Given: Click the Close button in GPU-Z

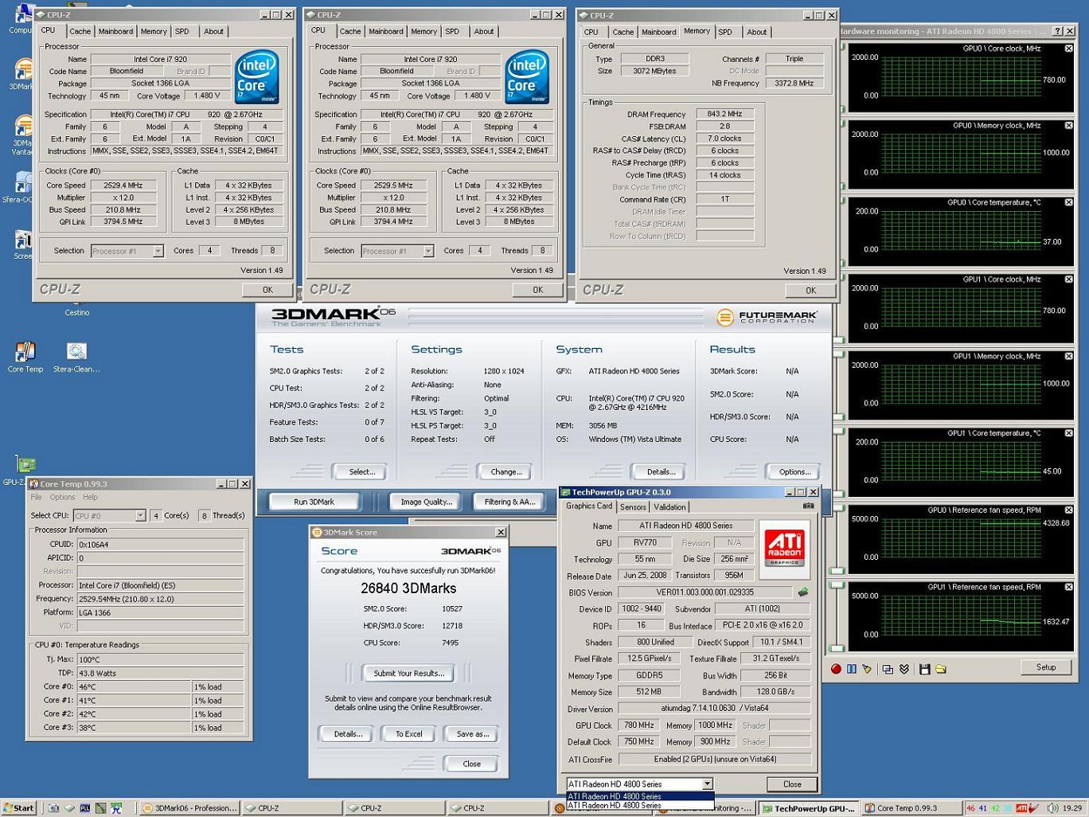Looking at the screenshot, I should click(792, 784).
